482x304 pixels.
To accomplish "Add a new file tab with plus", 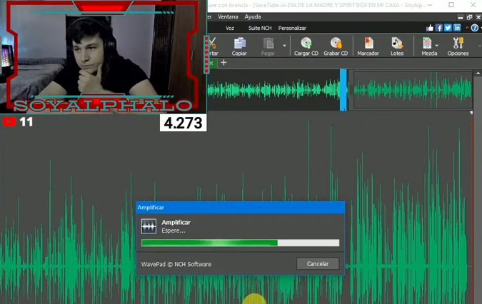I will pos(224,63).
